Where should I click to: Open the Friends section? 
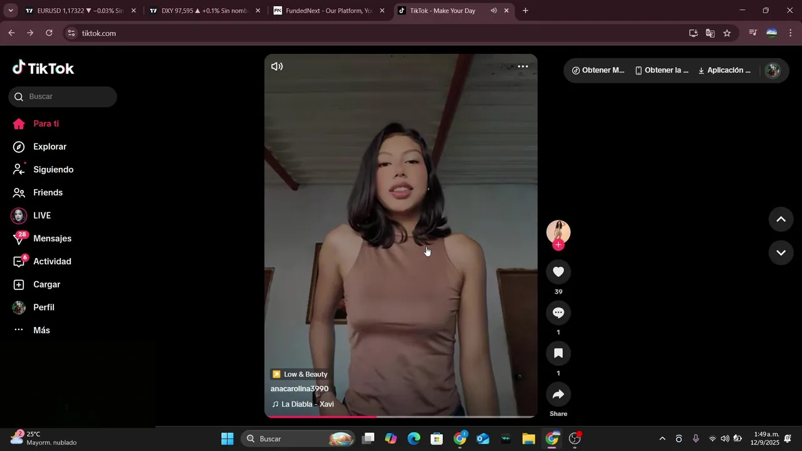(x=48, y=192)
